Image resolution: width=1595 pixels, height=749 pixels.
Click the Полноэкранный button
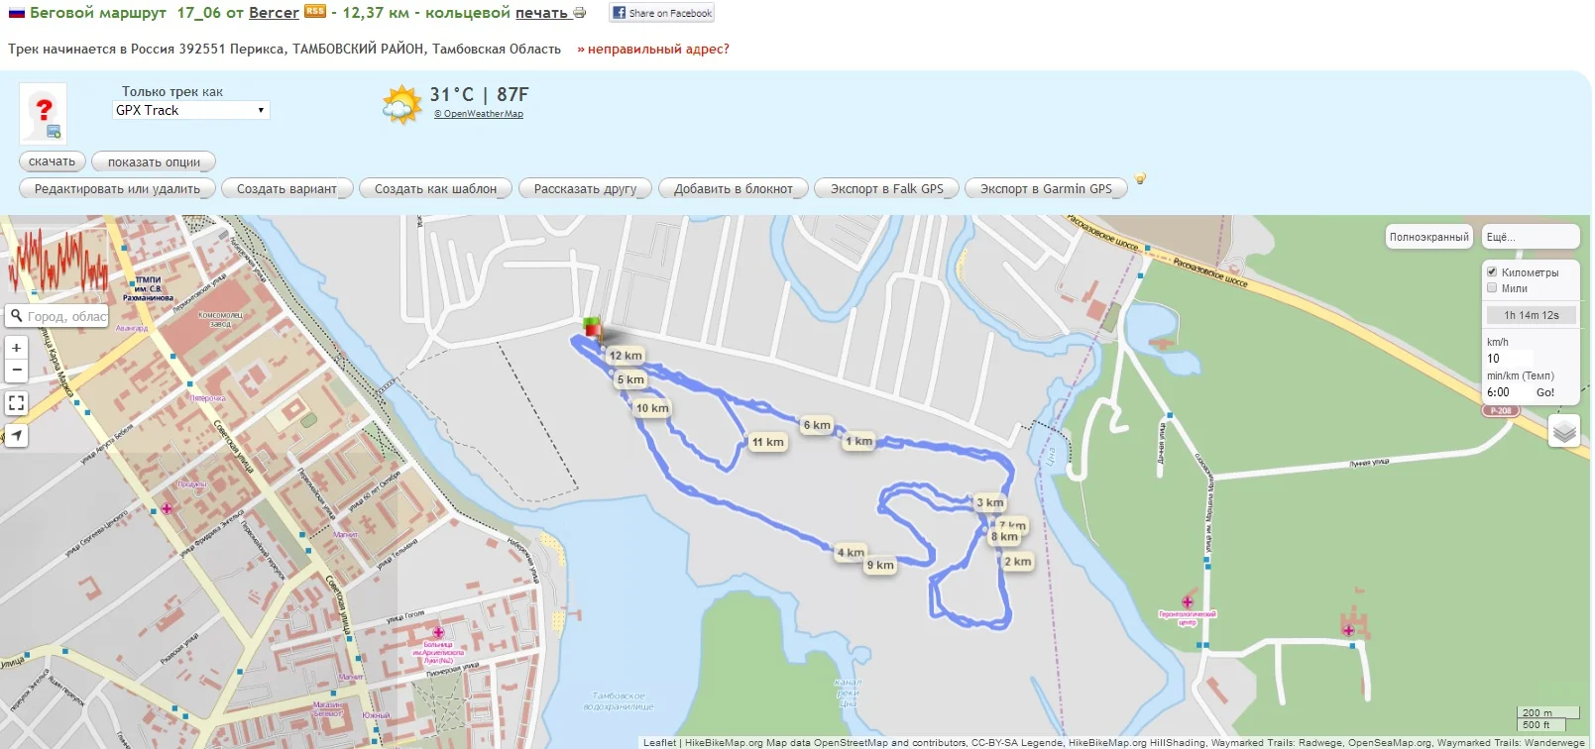[x=1428, y=237]
